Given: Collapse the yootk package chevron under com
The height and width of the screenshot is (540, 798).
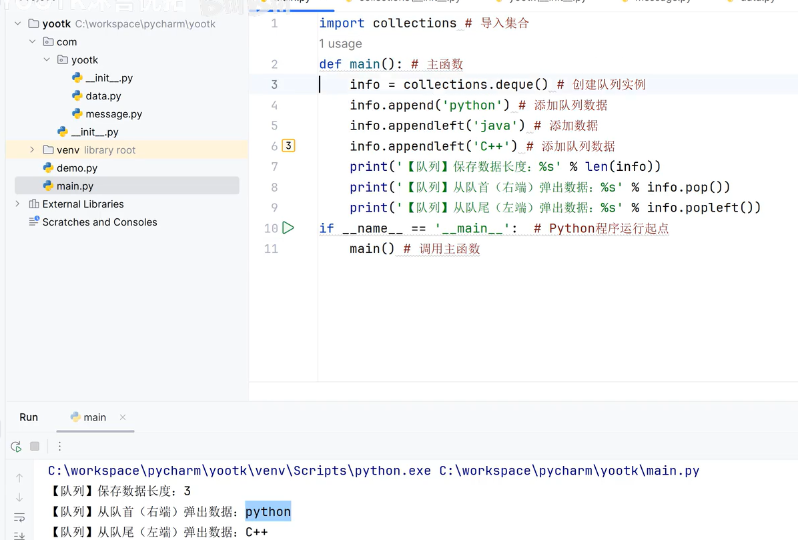Looking at the screenshot, I should 47,59.
